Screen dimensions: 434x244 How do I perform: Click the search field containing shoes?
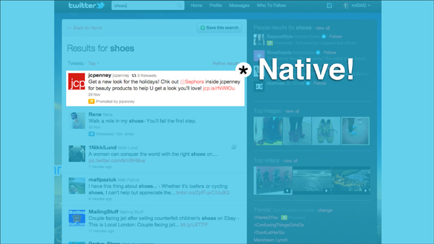click(148, 5)
